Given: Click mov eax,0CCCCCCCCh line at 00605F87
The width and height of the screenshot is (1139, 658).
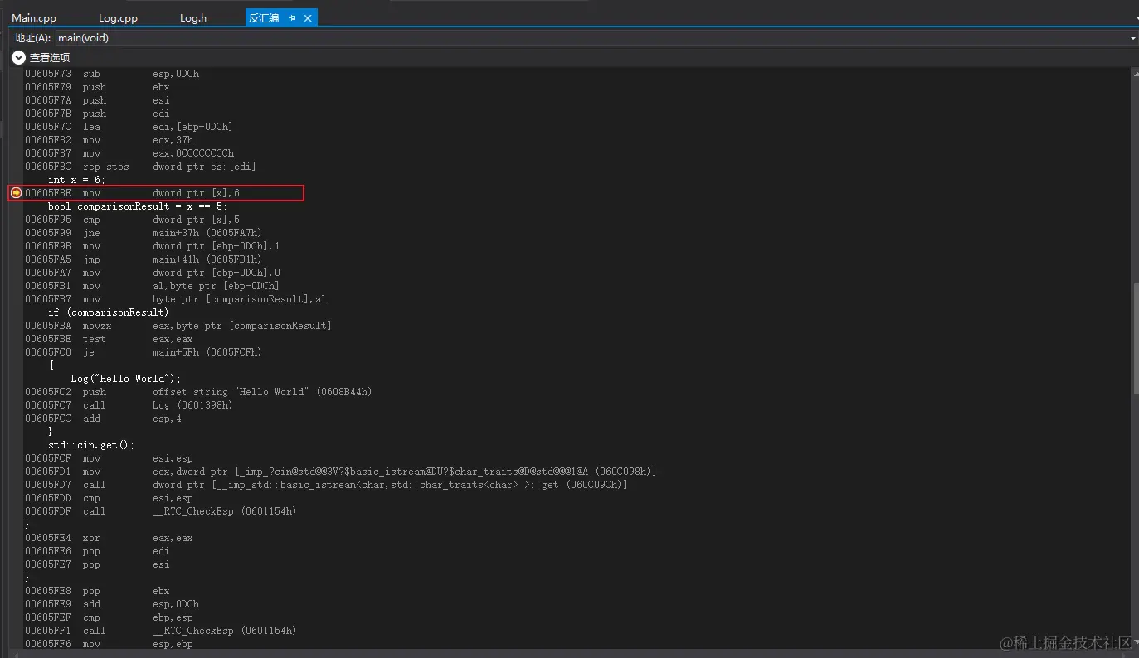Looking at the screenshot, I should click(x=129, y=153).
